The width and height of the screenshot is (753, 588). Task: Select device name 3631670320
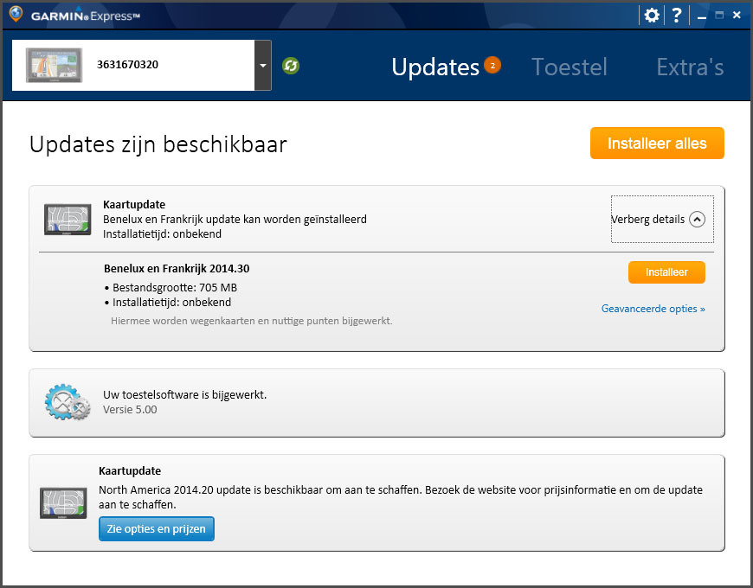coord(128,65)
